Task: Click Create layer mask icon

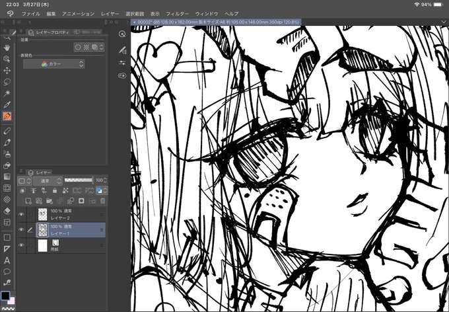Action: [81, 201]
